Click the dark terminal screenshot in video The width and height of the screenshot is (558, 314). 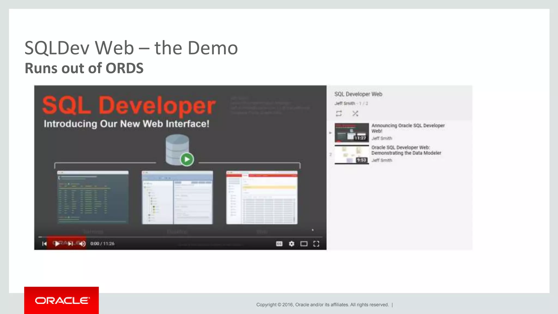coord(93,197)
